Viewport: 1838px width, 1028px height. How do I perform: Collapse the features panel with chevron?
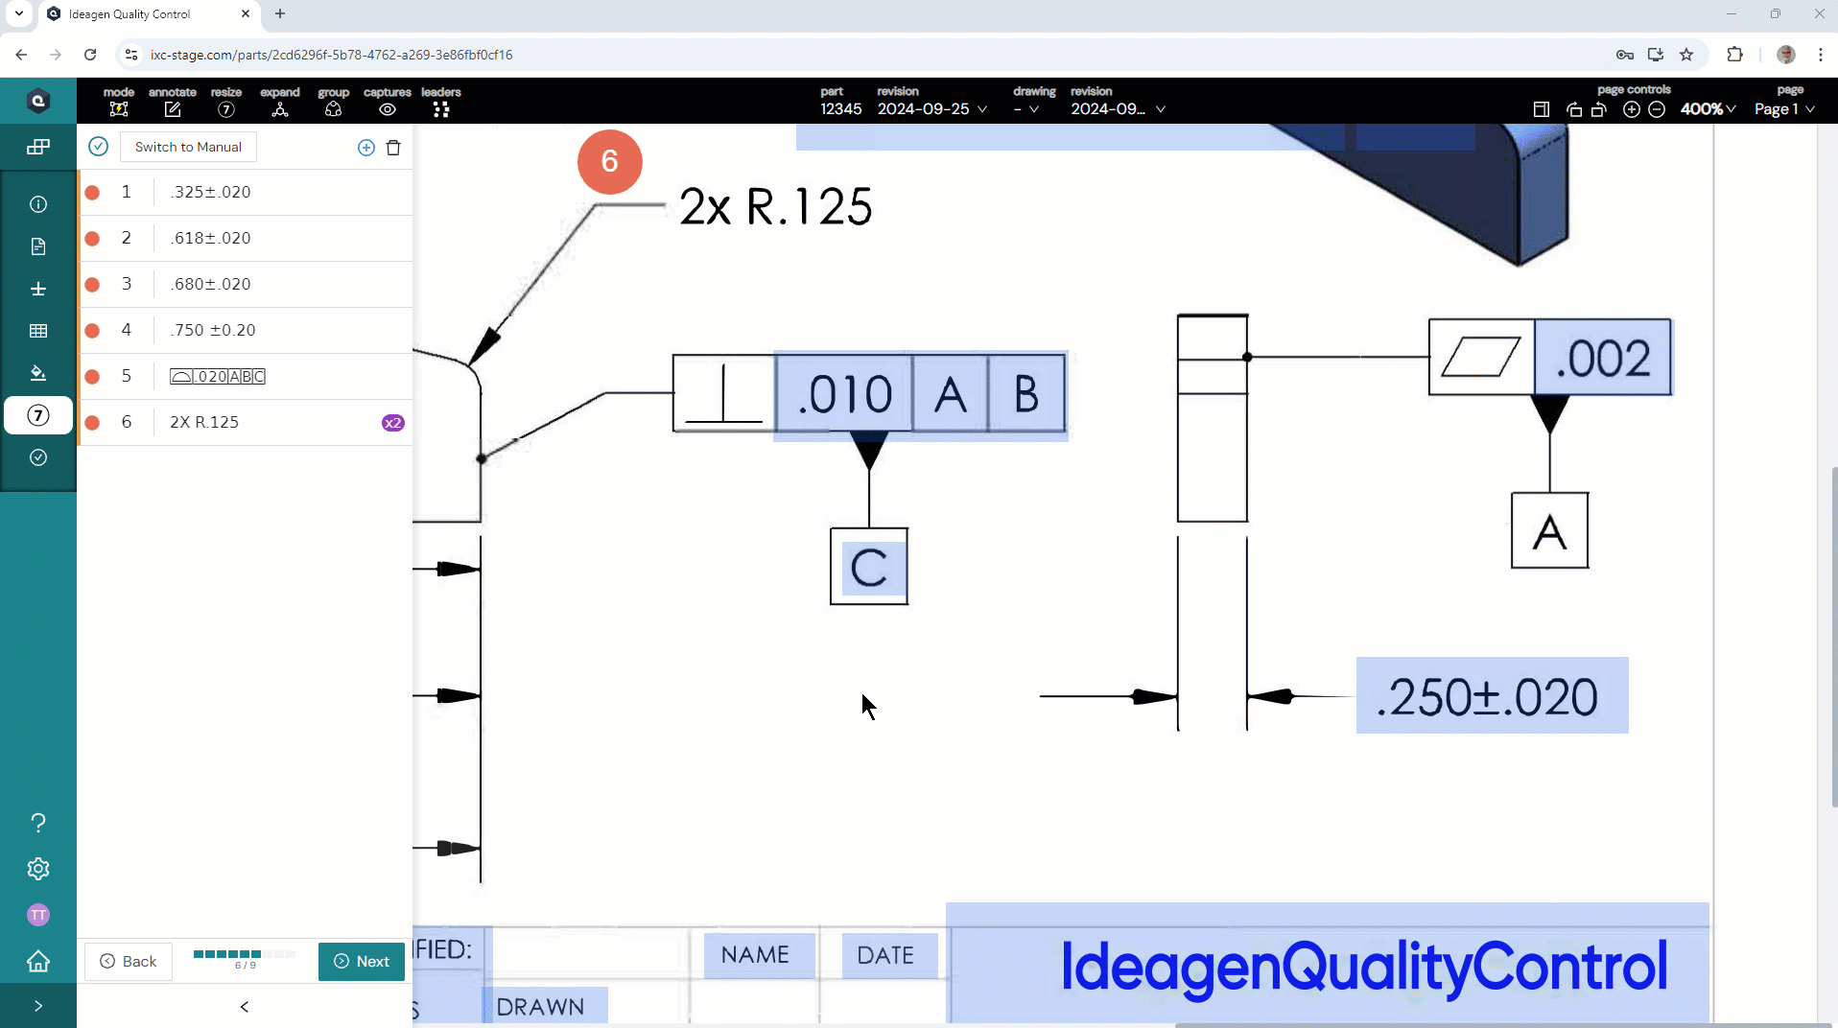pyautogui.click(x=245, y=1007)
